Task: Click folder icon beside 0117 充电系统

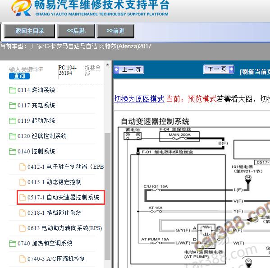Action: pos(13,106)
